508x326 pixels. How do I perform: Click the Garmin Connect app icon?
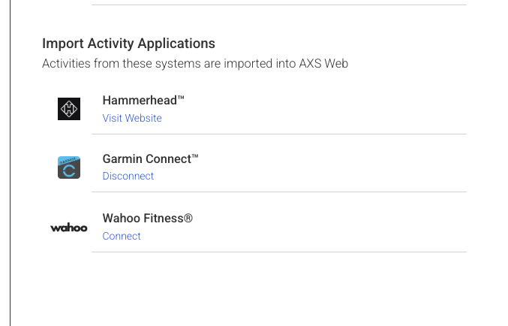tap(69, 167)
